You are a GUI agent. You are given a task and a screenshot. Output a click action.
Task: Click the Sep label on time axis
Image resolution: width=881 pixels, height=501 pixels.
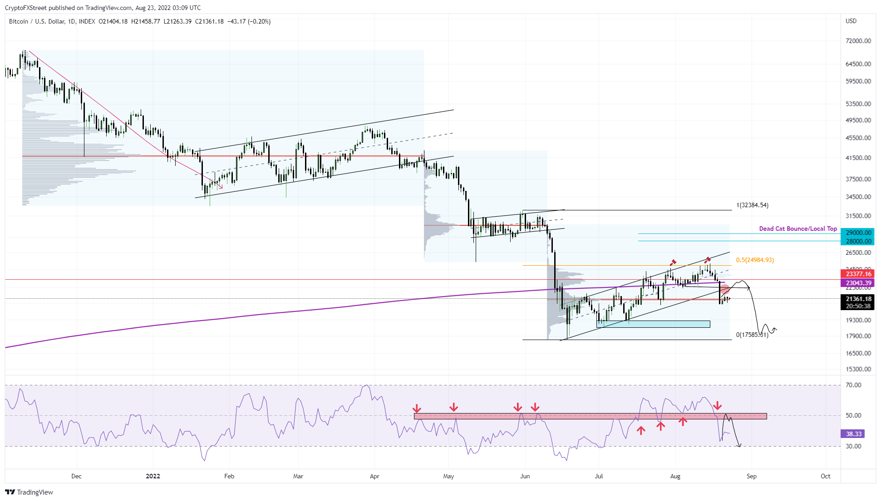click(x=752, y=476)
